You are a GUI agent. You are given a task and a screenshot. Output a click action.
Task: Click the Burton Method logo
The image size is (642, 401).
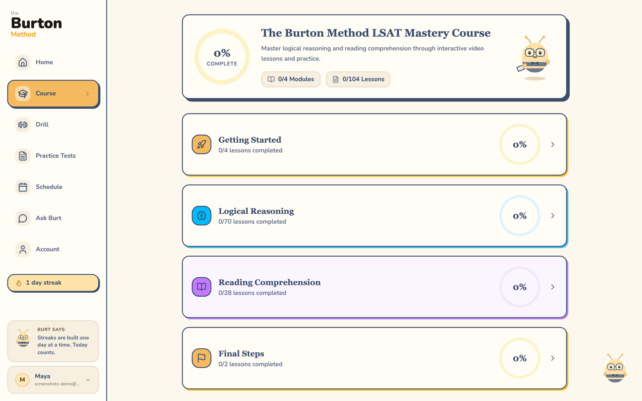pos(36,24)
